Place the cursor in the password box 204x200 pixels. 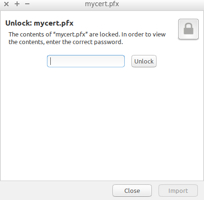[x=86, y=61]
